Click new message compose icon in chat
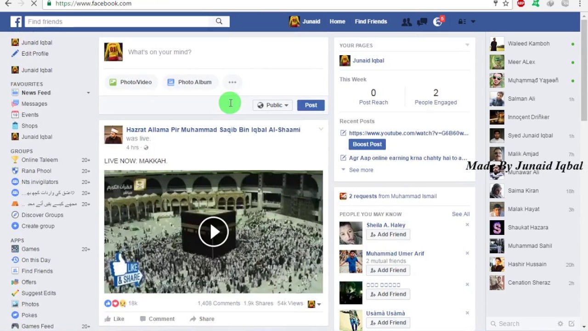 click(571, 324)
